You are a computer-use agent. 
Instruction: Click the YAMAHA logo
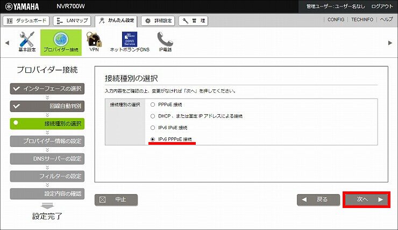pyautogui.click(x=22, y=6)
